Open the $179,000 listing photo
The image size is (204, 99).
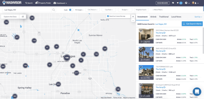(x=146, y=36)
